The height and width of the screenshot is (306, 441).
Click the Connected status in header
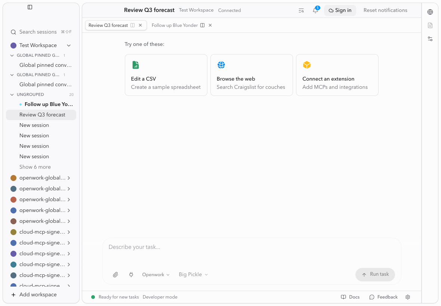coord(229,10)
